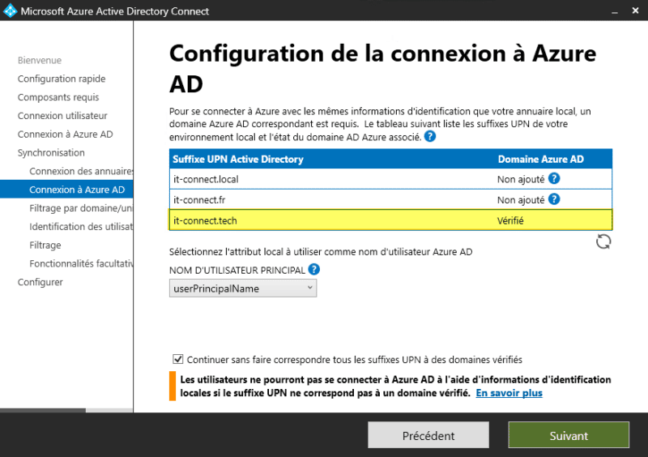This screenshot has width=648, height=457.
Task: Open Connexion des annuaires sub-step
Action: click(x=81, y=171)
